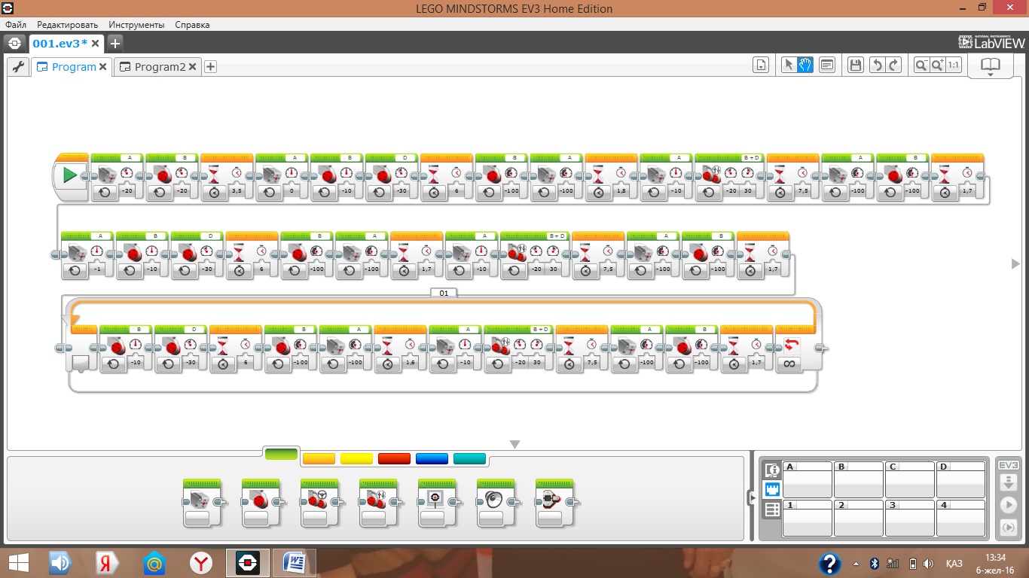Switch to the Program tab

pyautogui.click(x=72, y=67)
